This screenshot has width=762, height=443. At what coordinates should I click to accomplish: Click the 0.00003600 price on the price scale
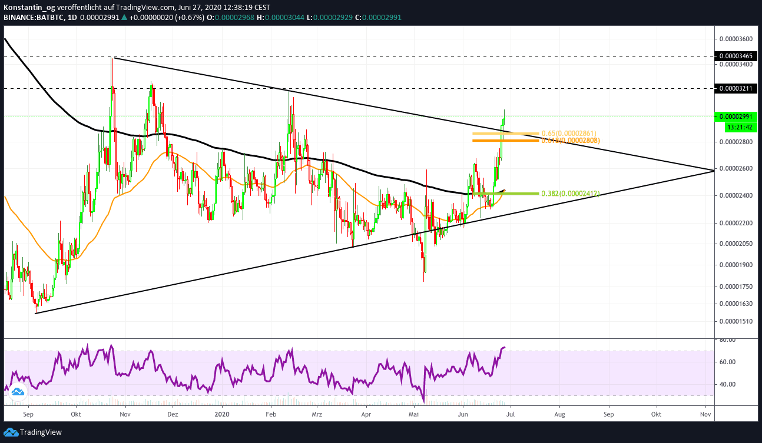tap(736, 39)
